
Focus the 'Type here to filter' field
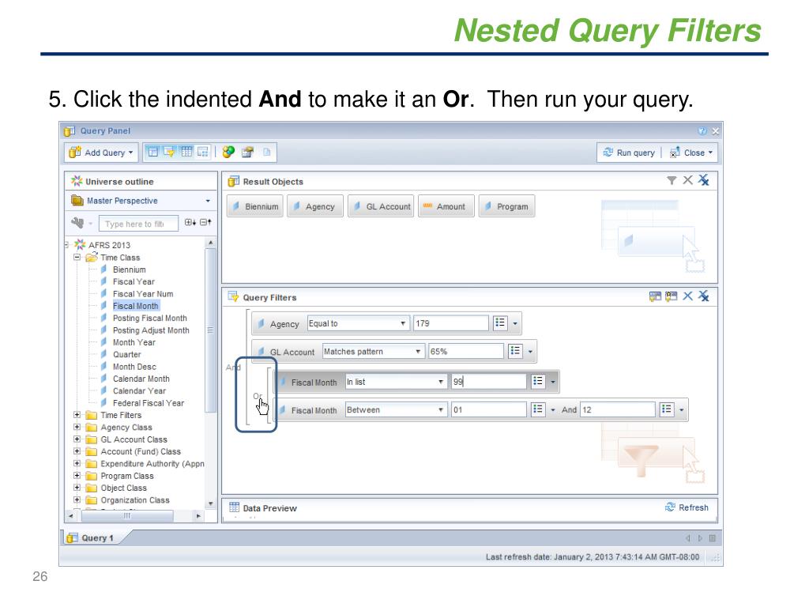click(137, 224)
